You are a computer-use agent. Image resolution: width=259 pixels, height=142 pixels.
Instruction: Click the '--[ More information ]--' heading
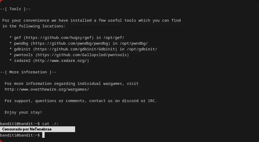pos(28,72)
